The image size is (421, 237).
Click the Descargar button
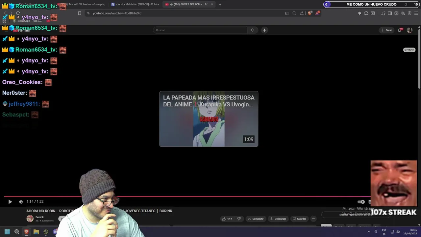click(278, 219)
